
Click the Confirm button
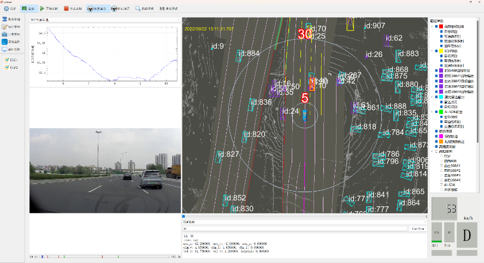coord(418,229)
